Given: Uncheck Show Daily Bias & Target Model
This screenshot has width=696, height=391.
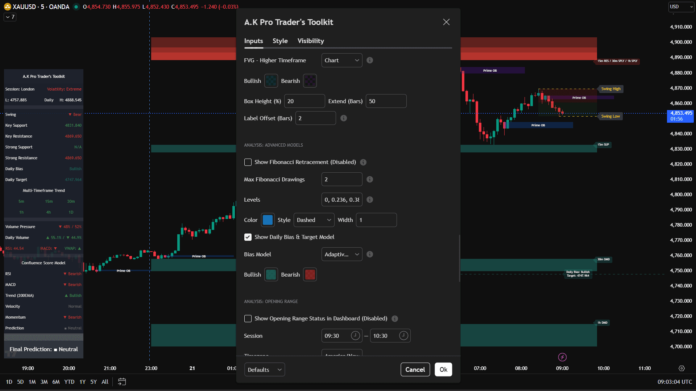Looking at the screenshot, I should point(248,237).
